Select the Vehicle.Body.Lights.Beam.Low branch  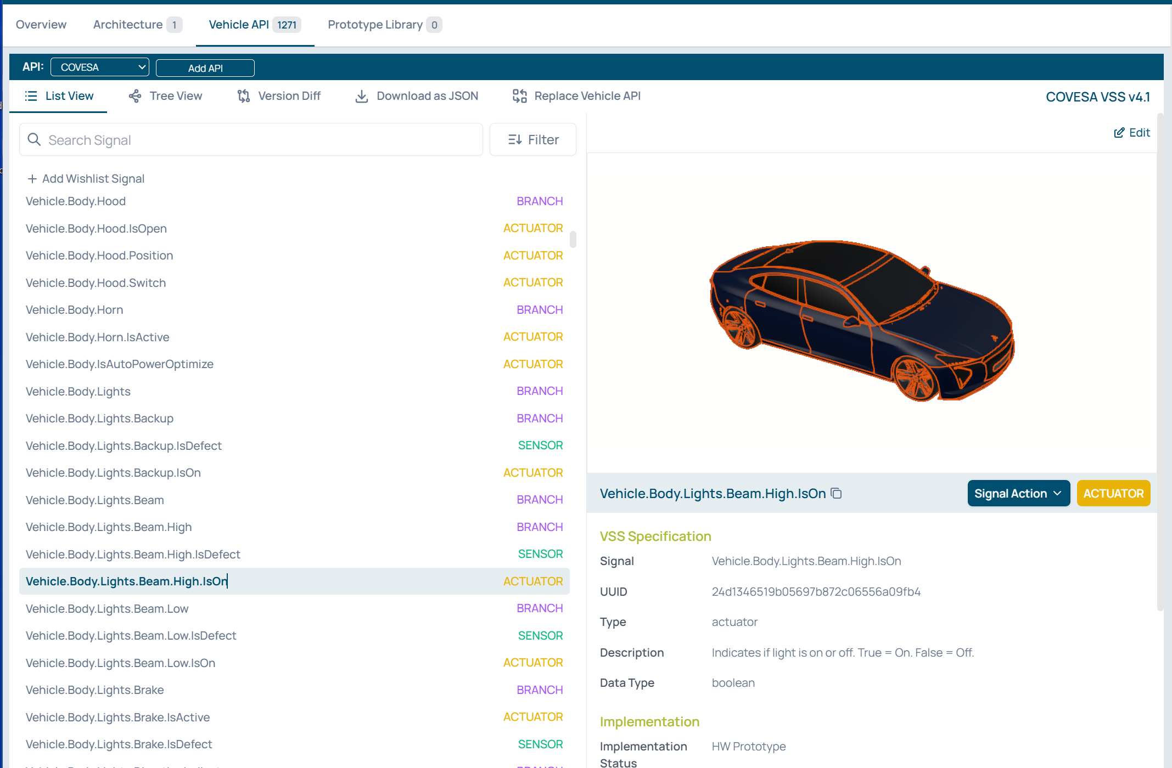pos(107,608)
